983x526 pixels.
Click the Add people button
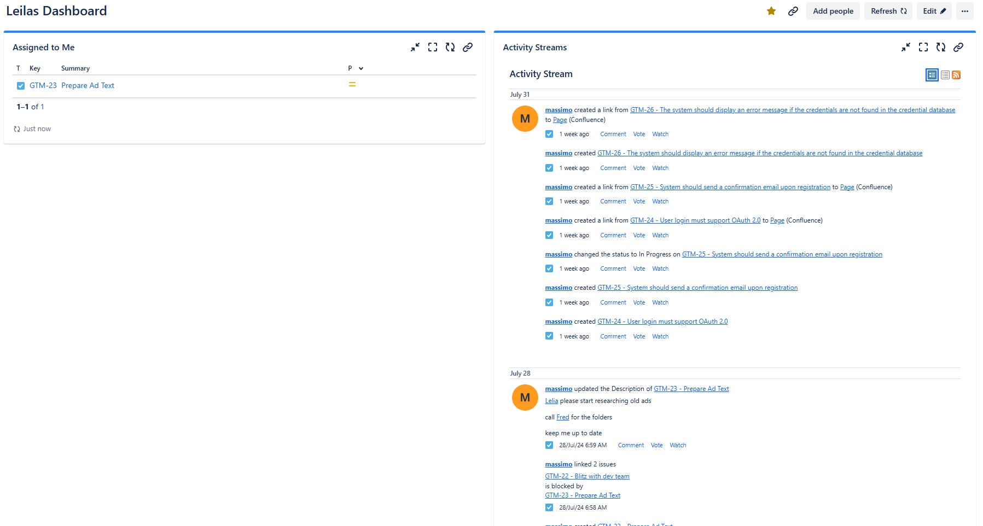coord(832,11)
